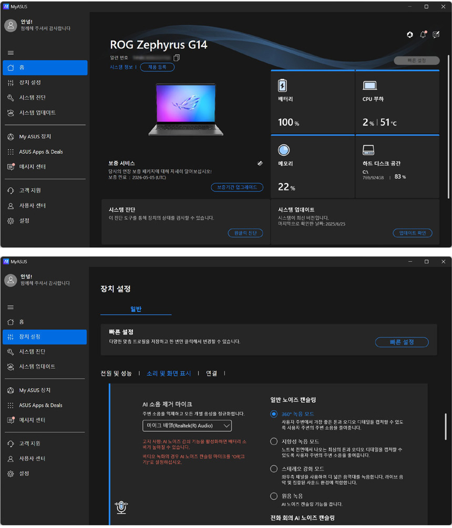Switch to the 연결 tab
Viewport: 452px width, 528px height.
tap(211, 373)
